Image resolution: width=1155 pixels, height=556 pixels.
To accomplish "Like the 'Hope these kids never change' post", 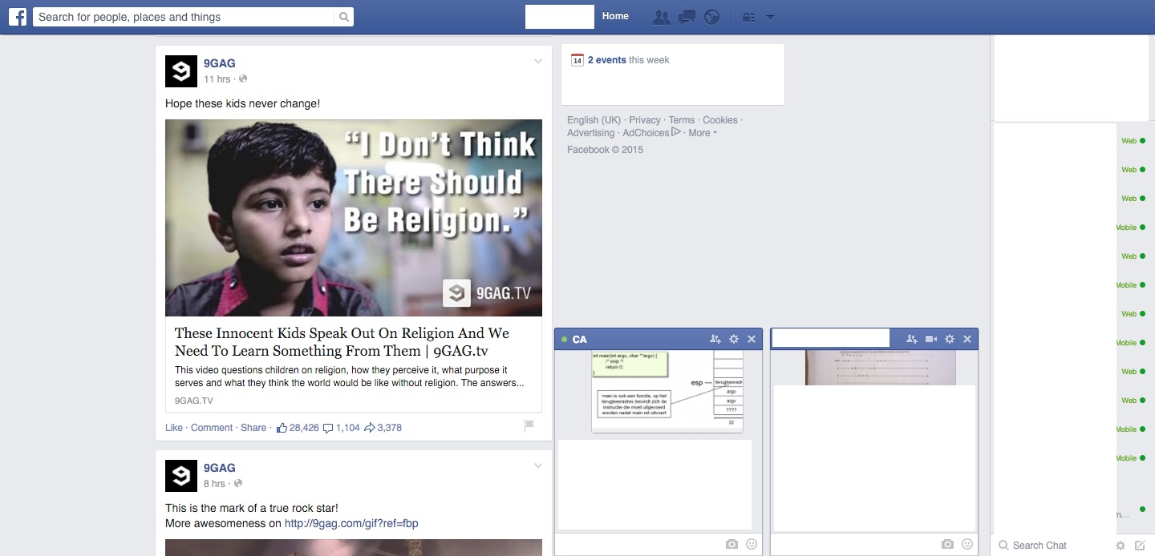I will click(x=174, y=428).
